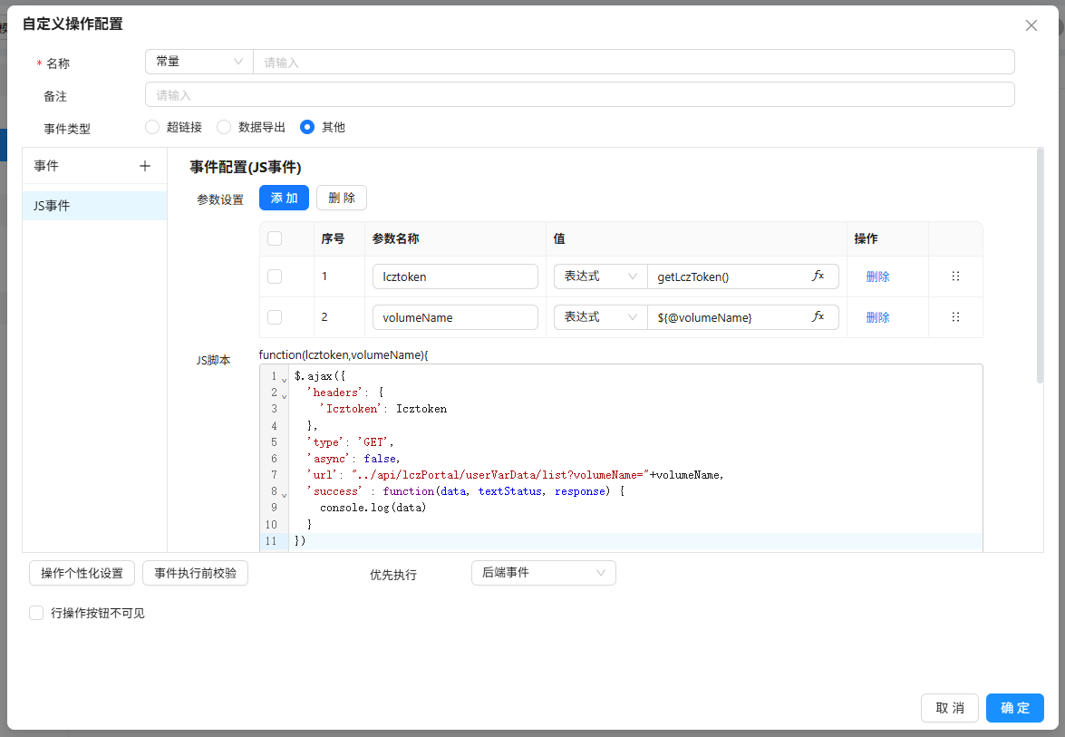Screen dimensions: 1065x737
Task: Click line number 11 in code gutter
Action: point(271,541)
